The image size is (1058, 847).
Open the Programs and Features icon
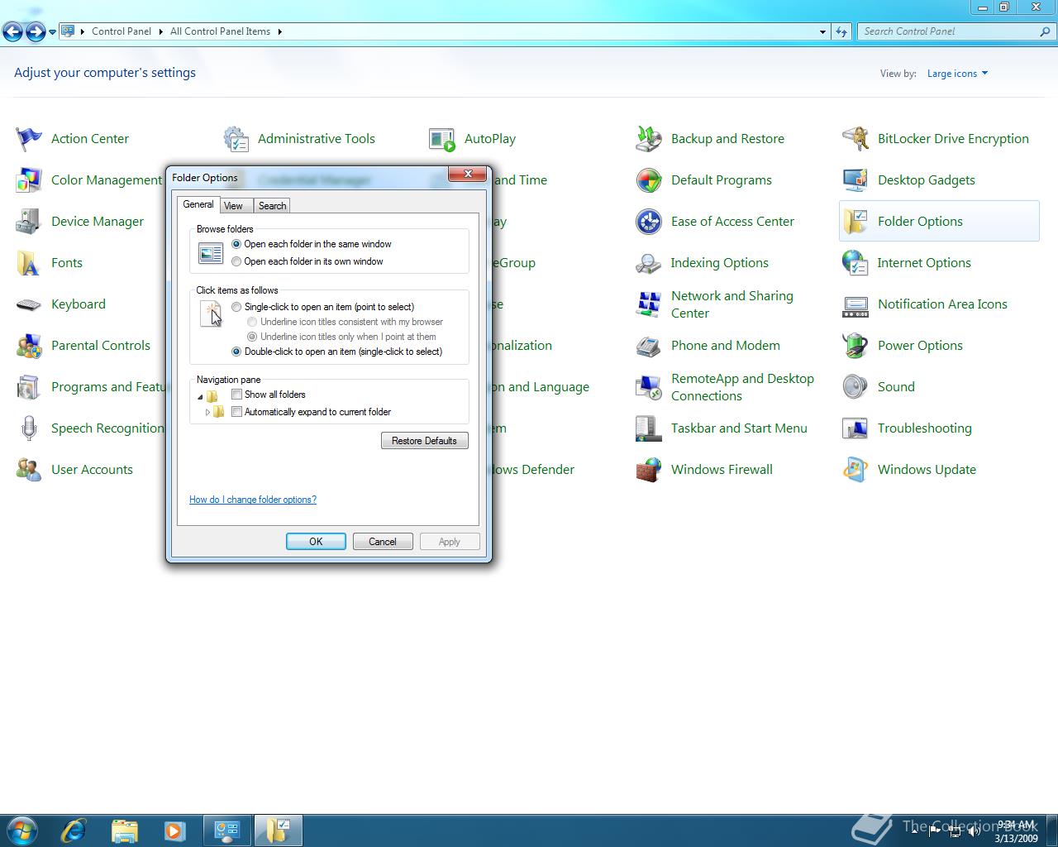(x=29, y=387)
